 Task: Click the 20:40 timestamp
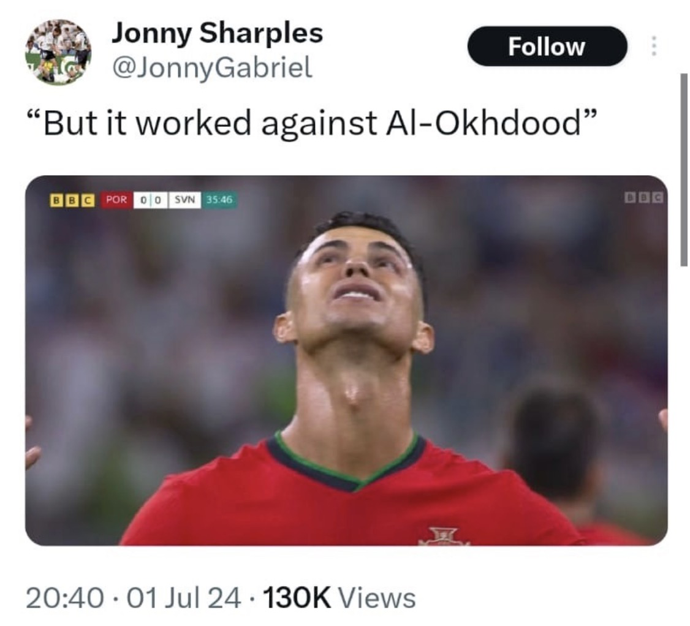pos(65,598)
